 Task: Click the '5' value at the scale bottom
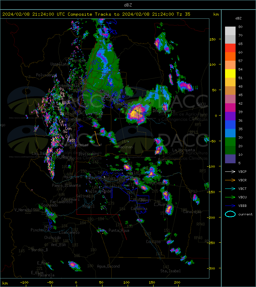(239, 163)
